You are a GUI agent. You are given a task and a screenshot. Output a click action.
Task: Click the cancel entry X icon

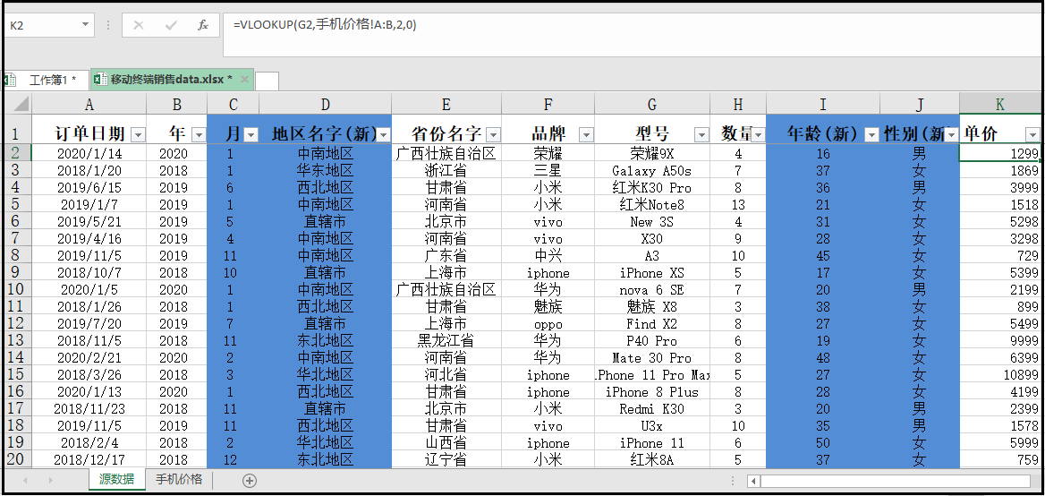pos(139,25)
